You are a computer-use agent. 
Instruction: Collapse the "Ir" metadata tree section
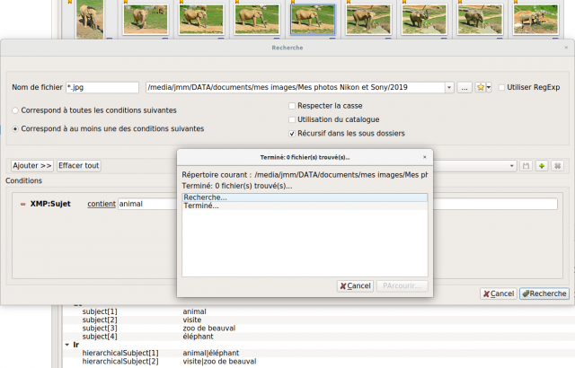(x=67, y=345)
